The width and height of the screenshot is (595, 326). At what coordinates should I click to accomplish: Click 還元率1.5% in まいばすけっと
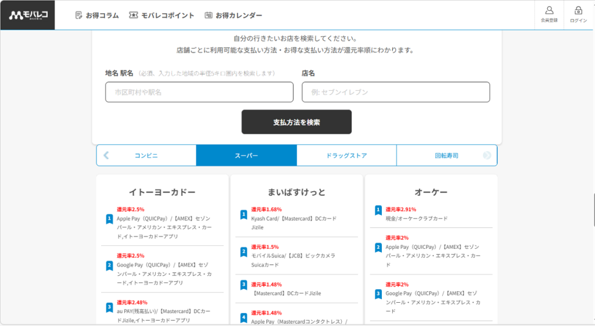(265, 247)
